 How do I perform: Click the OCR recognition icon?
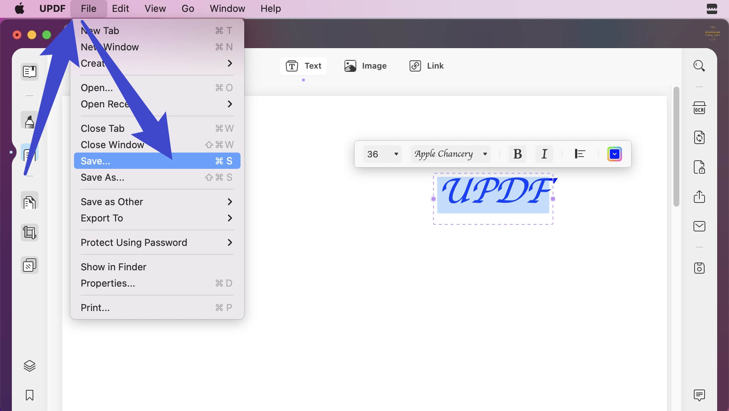coord(699,108)
